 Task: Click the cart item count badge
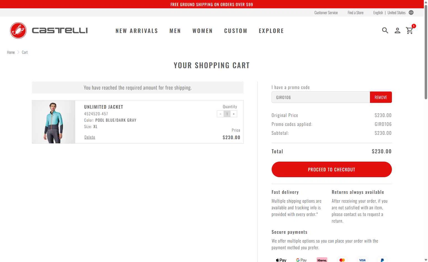[414, 26]
